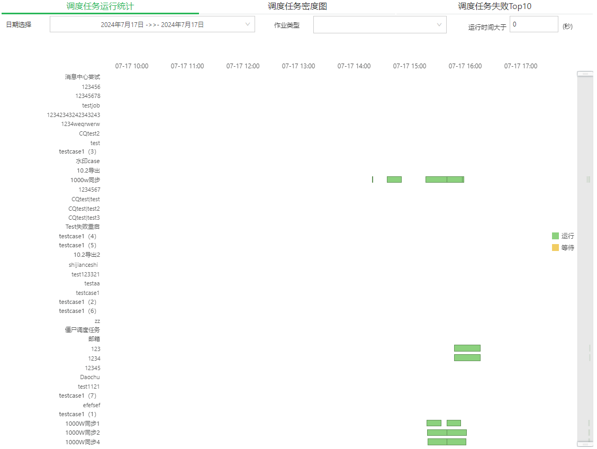The width and height of the screenshot is (597, 449).
Task: Click the 运行时间大于 seconds input field
Action: pos(534,24)
